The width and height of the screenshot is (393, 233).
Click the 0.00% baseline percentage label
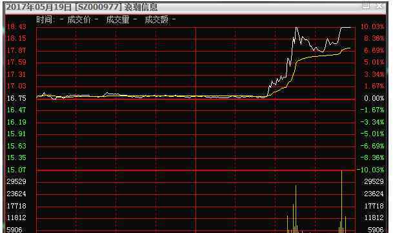click(x=374, y=98)
